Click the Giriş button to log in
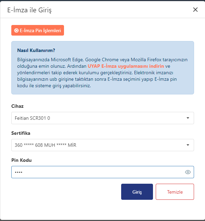This screenshot has height=221, width=205. tap(137, 192)
